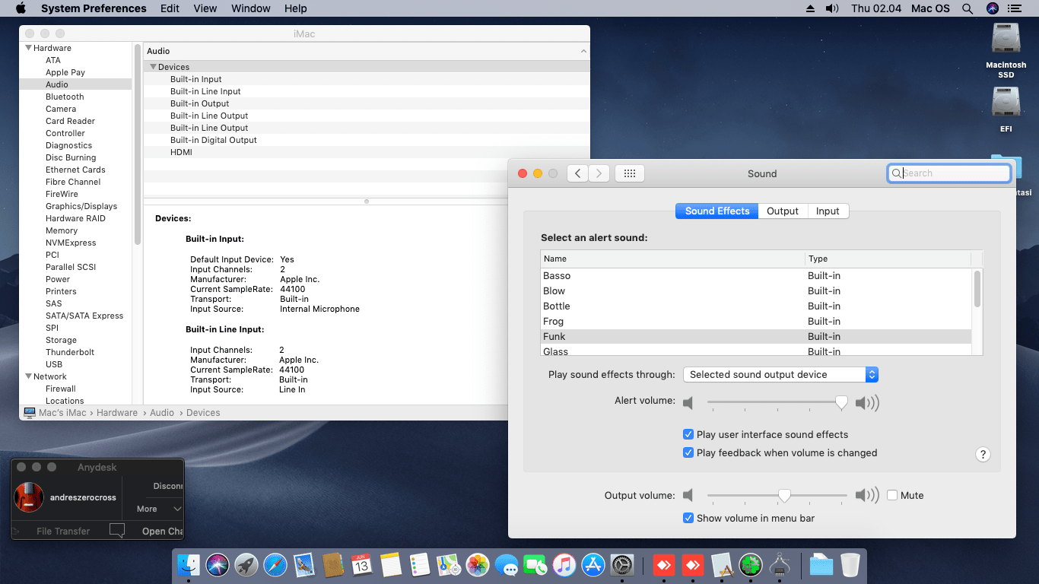Switch to the Output tab

[782, 211]
